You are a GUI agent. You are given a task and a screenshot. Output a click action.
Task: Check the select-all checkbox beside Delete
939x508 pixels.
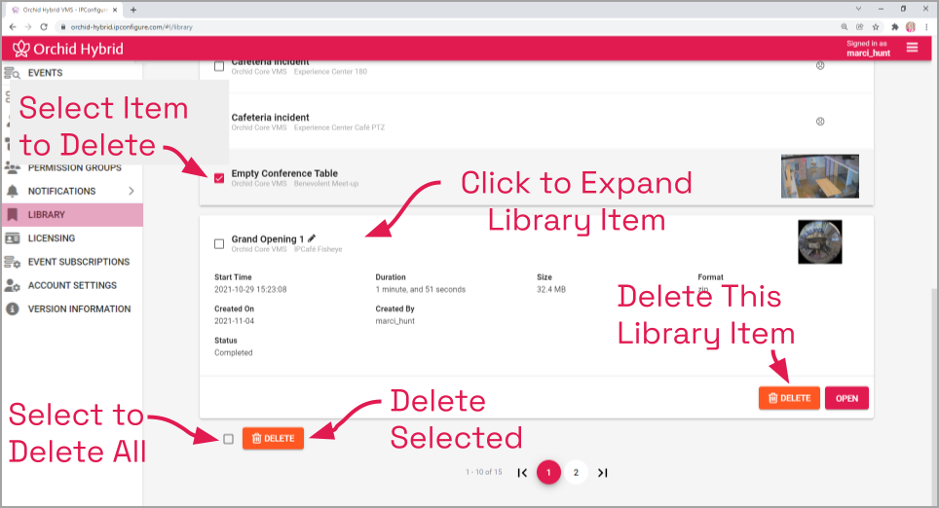(228, 439)
